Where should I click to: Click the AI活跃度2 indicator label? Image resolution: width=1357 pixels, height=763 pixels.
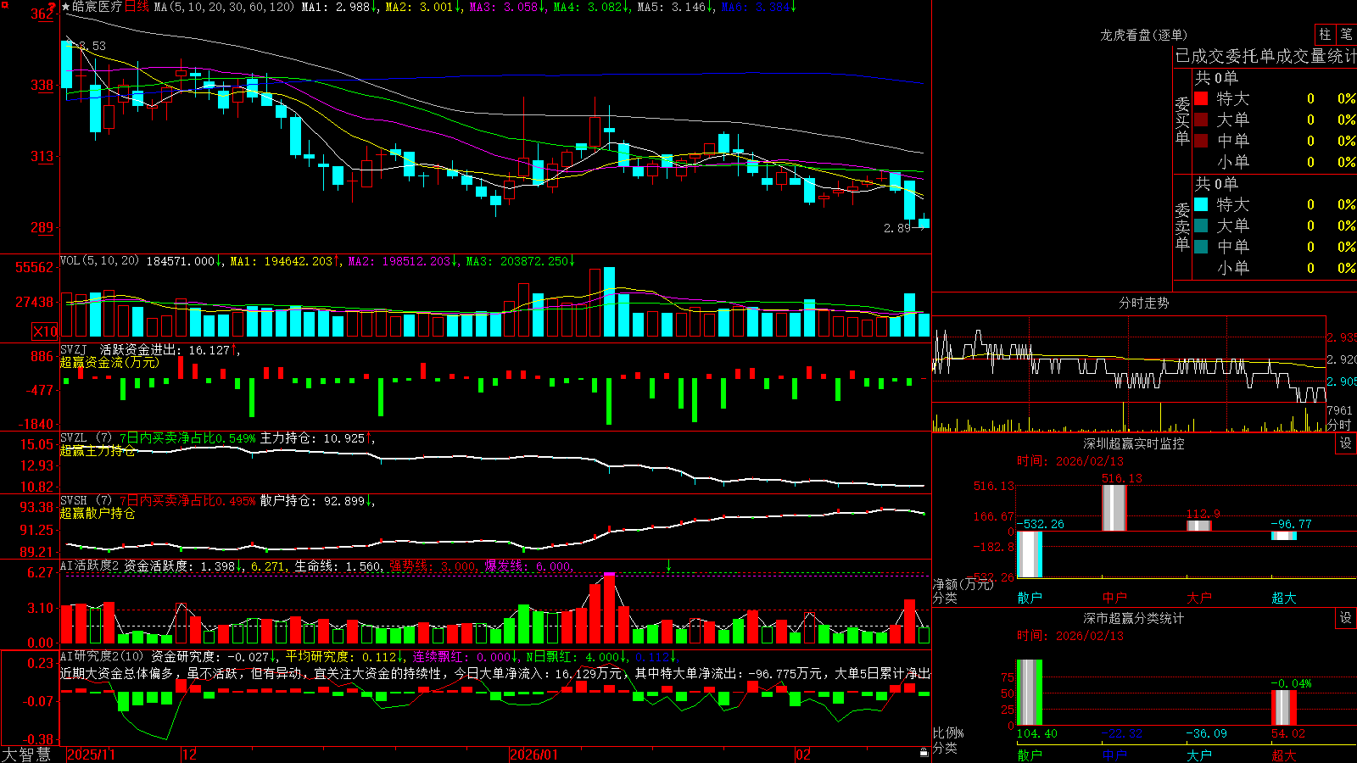click(90, 565)
